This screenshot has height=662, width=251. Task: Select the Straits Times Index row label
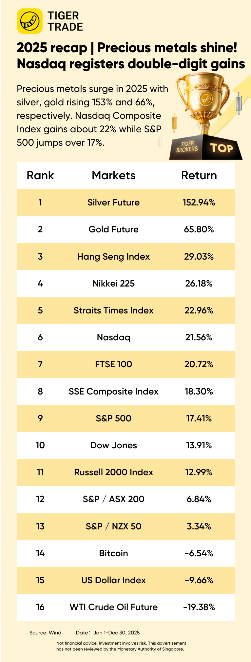point(113,310)
